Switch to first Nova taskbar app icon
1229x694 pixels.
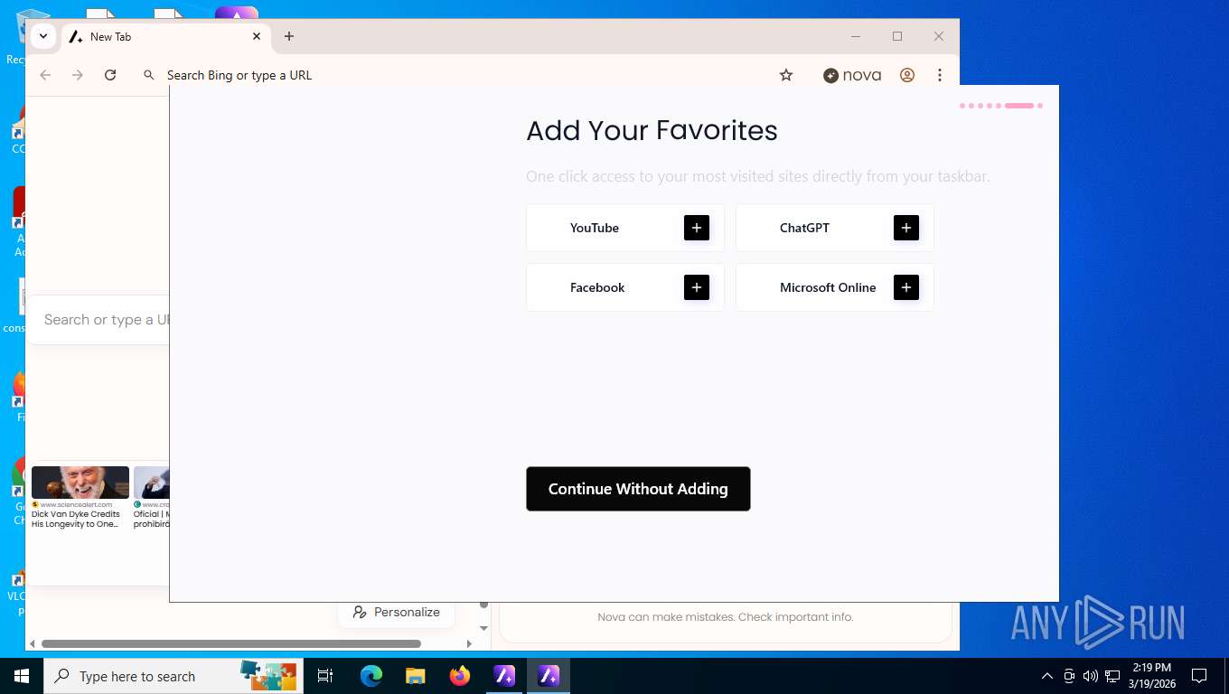pyautogui.click(x=504, y=676)
